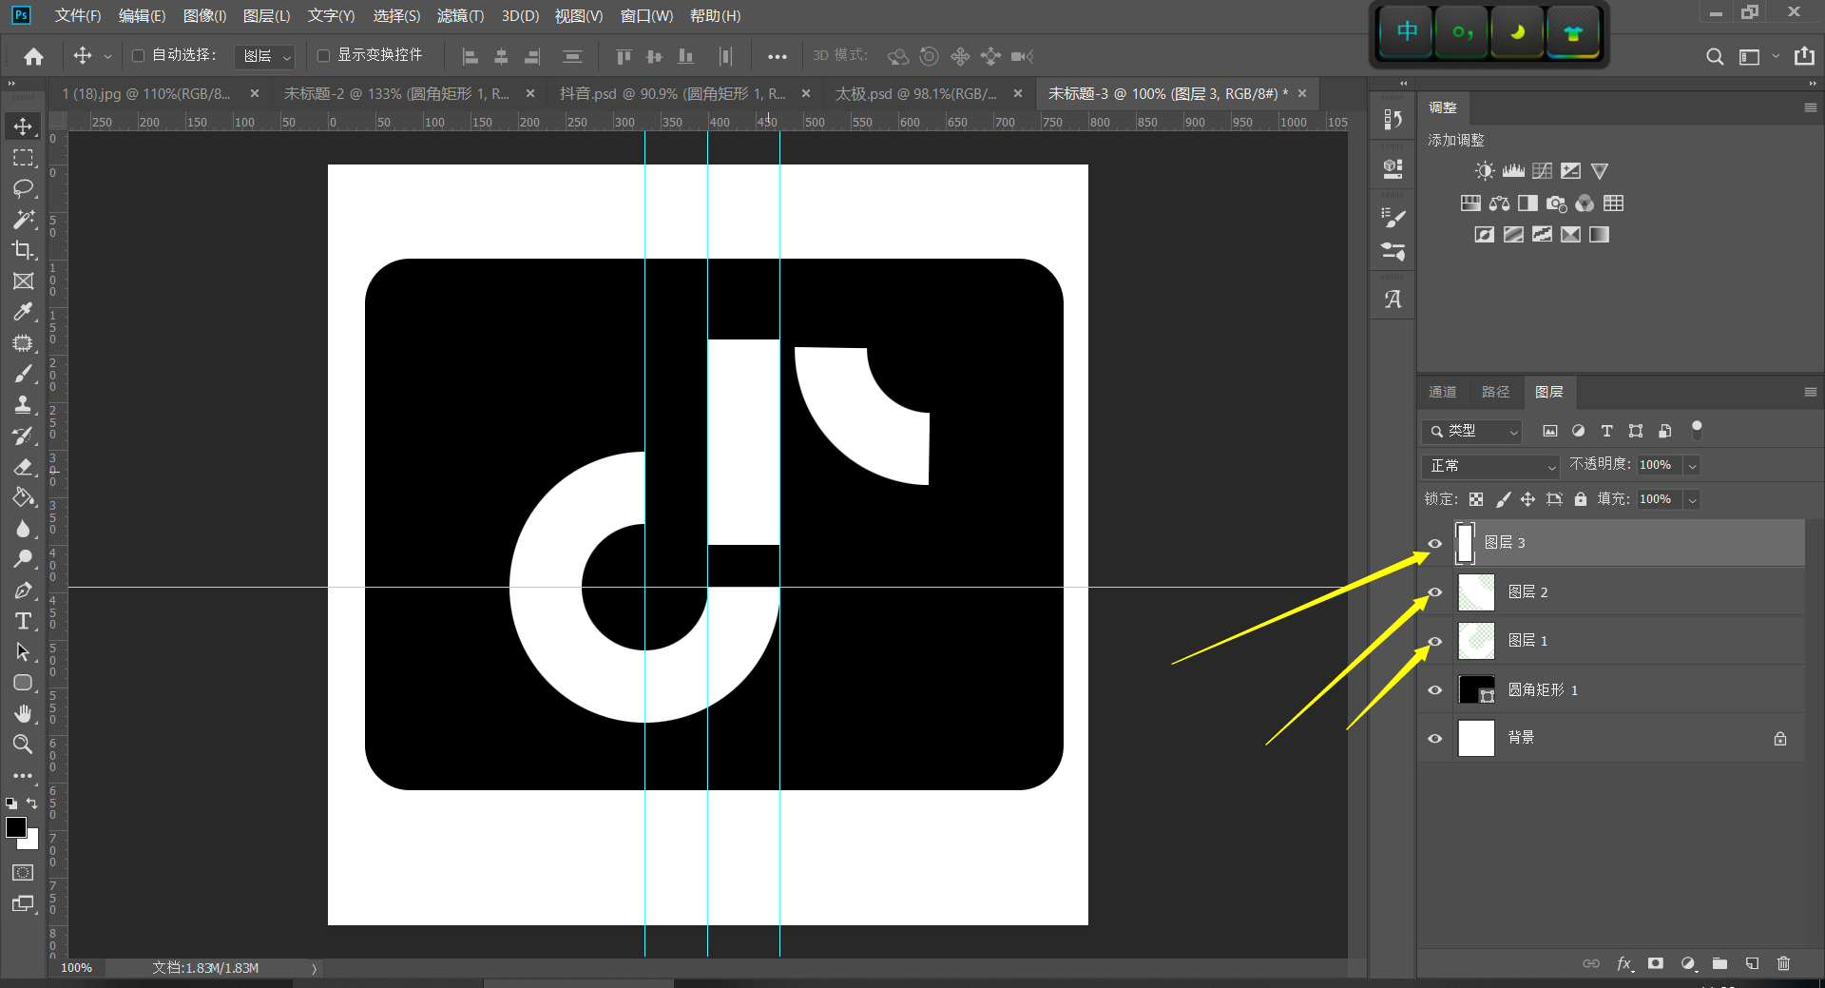Screen dimensions: 1825x988
Task: Open the 文件(F) menu
Action: coord(78,16)
